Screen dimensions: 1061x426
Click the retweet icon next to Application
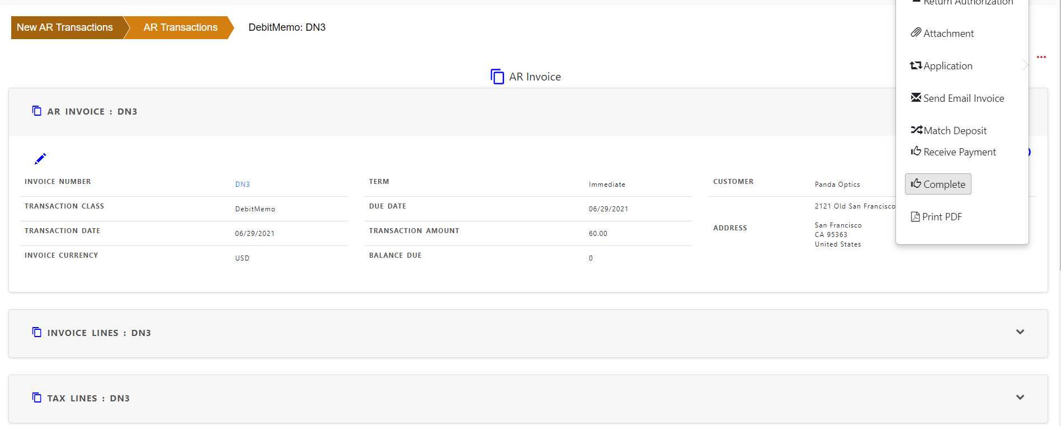coord(916,65)
